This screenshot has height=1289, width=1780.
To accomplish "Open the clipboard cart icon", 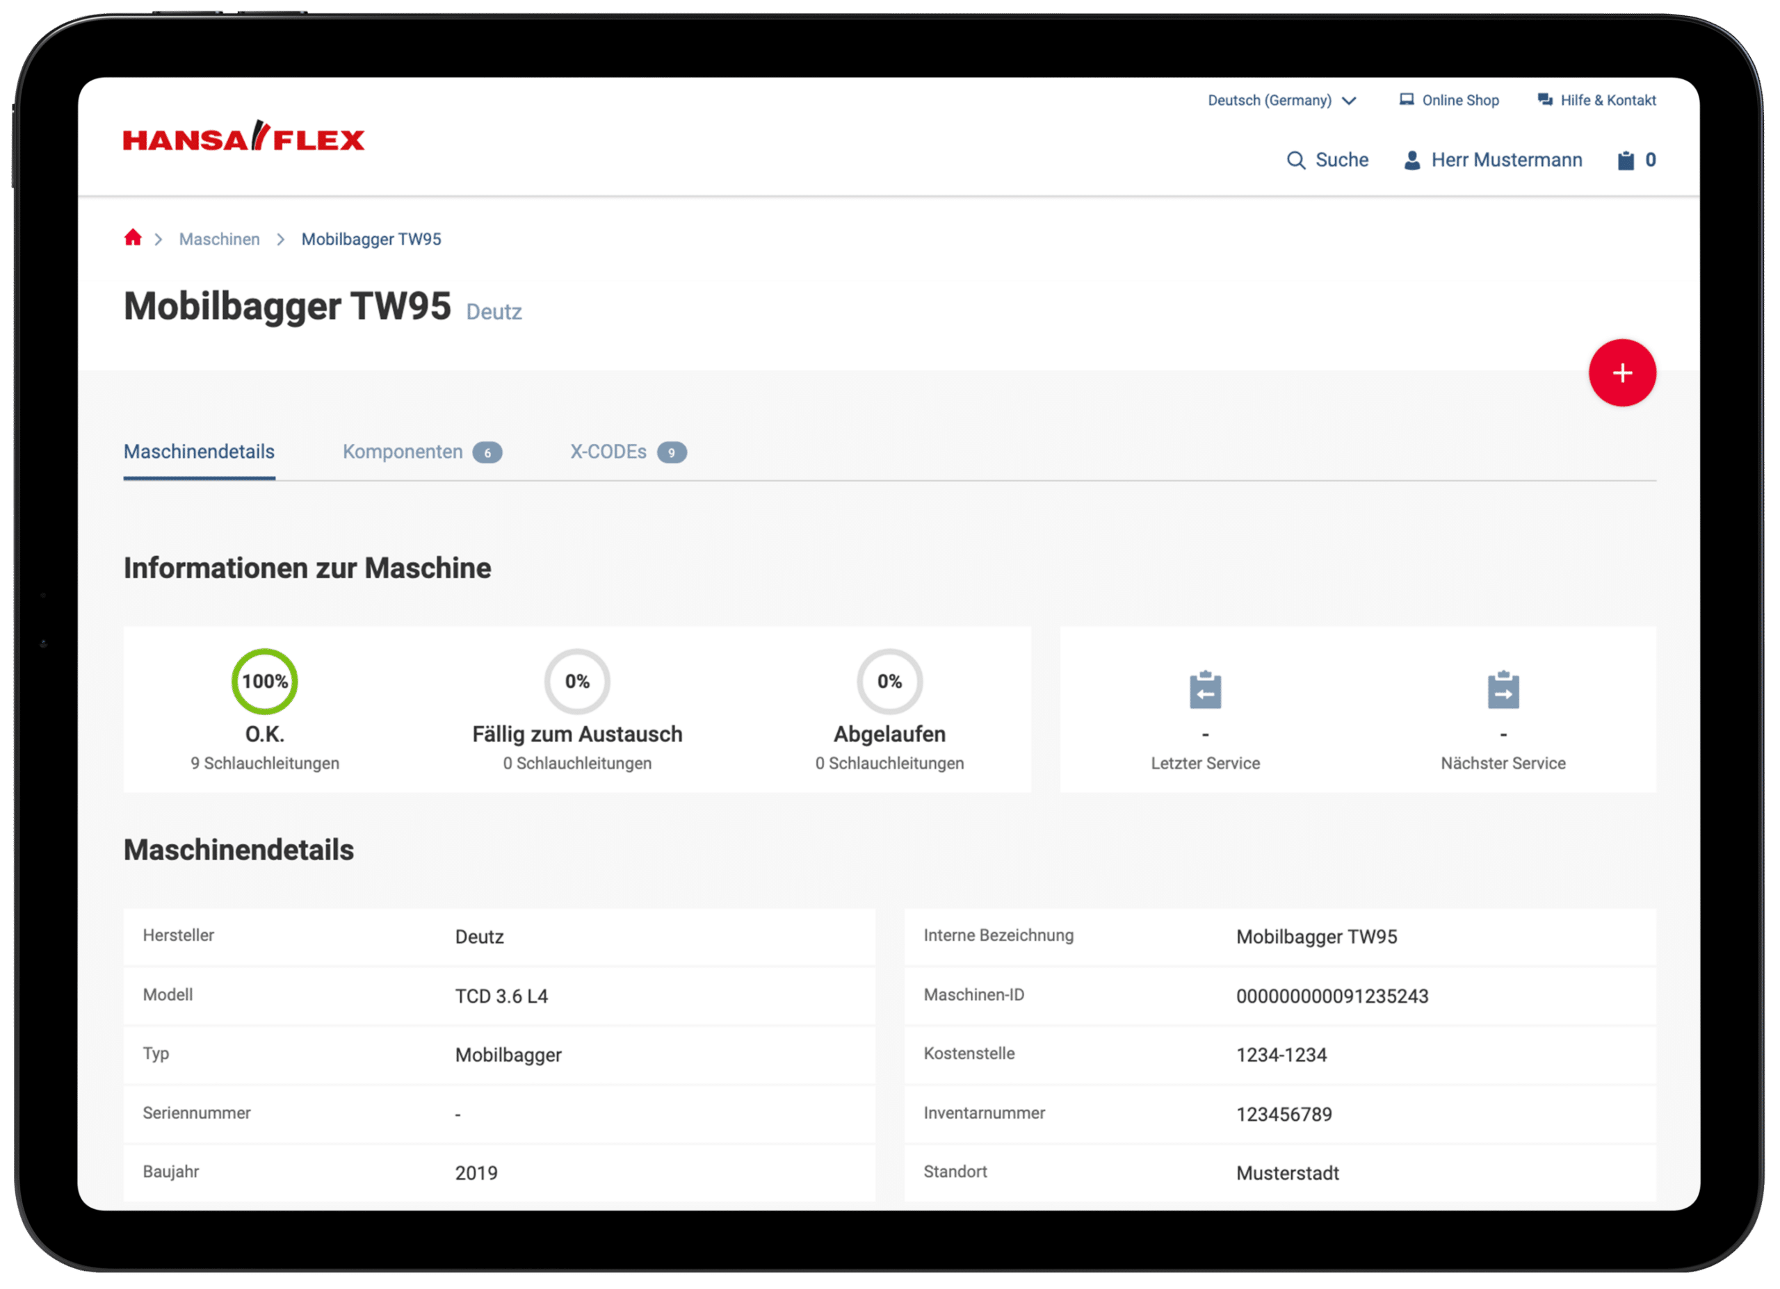I will pos(1626,160).
